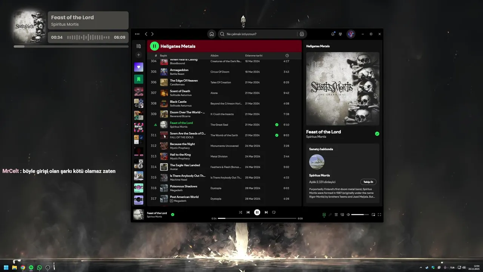This screenshot has width=483, height=272.
Task: Adjust the Spotify volume slider
Action: (x=360, y=215)
